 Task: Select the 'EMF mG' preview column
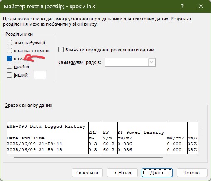click(96, 138)
